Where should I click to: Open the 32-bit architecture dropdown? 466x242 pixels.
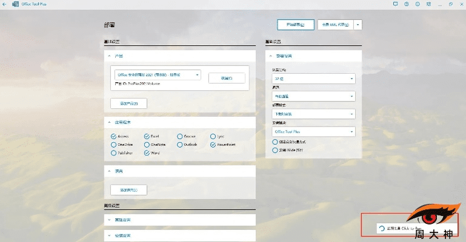[x=313, y=79]
